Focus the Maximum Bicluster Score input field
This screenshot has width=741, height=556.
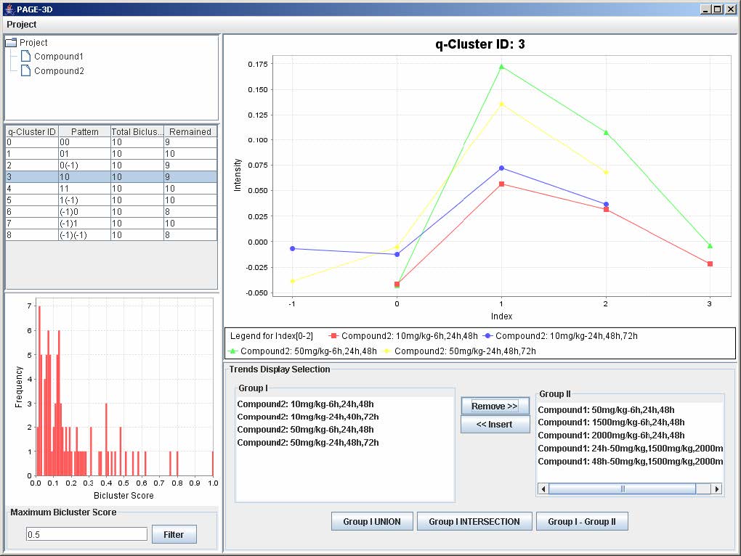tap(86, 534)
